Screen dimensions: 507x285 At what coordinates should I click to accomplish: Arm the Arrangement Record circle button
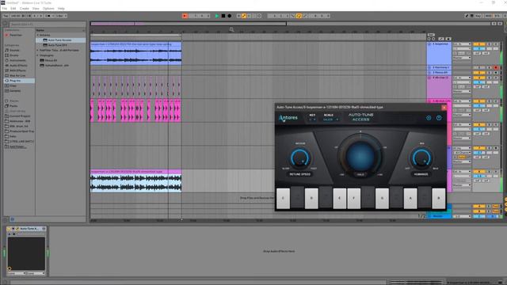coord(230,16)
